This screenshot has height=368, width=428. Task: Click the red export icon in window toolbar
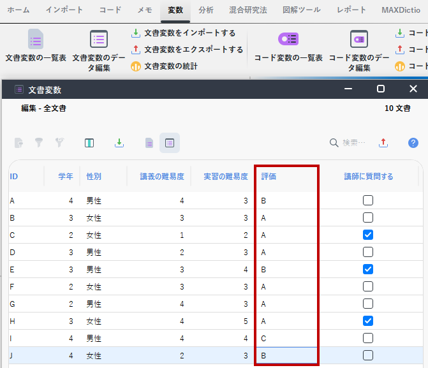click(x=383, y=143)
